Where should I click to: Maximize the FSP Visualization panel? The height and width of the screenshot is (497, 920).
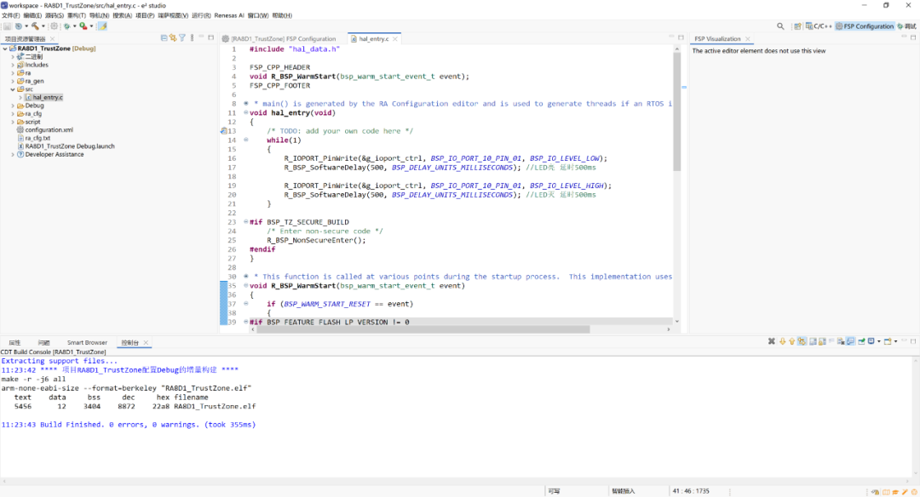(x=913, y=37)
